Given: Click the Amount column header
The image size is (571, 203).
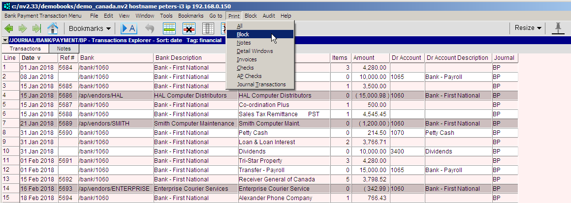Looking at the screenshot, I should pos(364,58).
